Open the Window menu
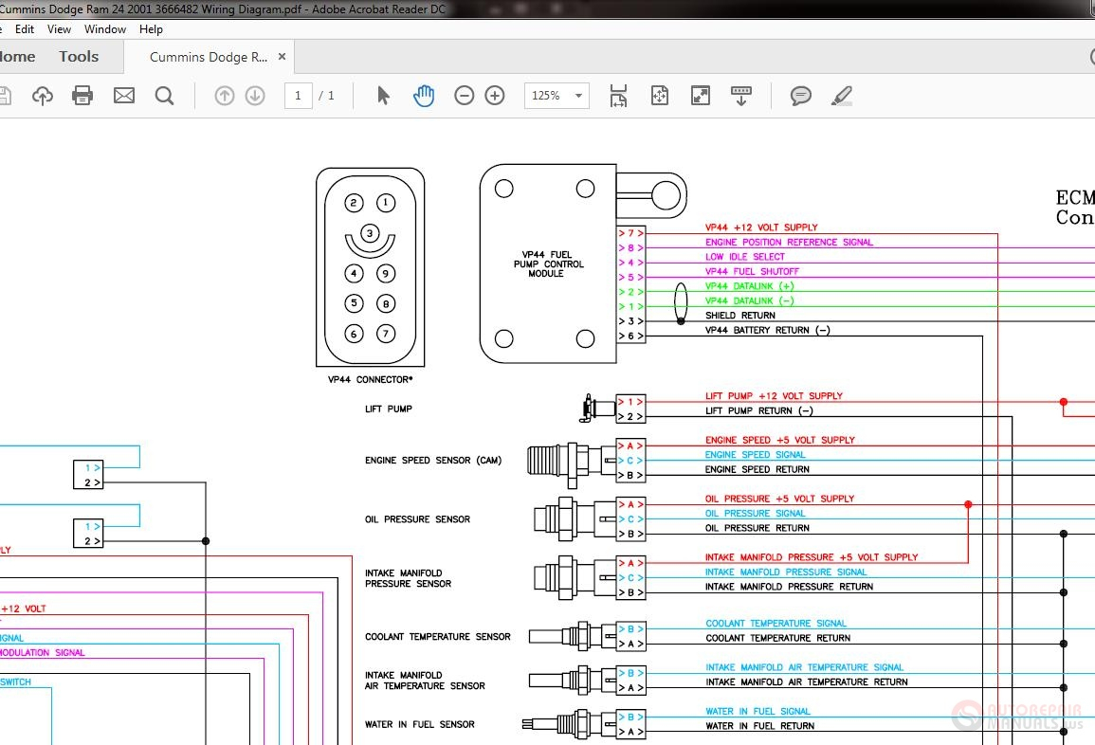This screenshot has height=745, width=1095. (x=104, y=29)
